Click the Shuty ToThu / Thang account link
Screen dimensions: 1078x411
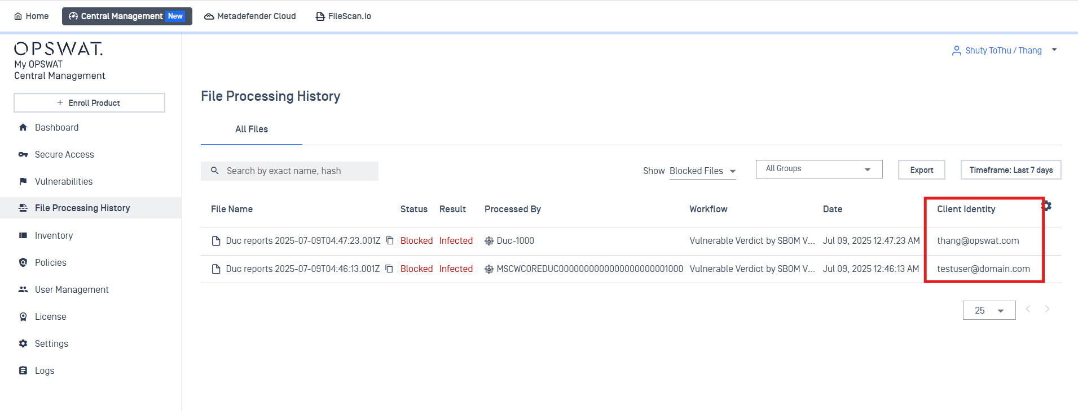[x=1004, y=51]
